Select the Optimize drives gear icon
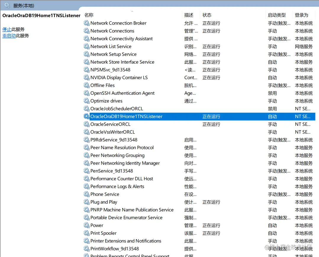 coord(86,101)
